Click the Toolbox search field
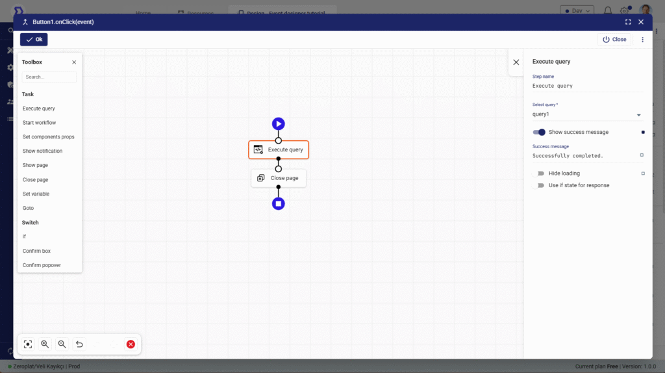The width and height of the screenshot is (665, 373). 49,77
